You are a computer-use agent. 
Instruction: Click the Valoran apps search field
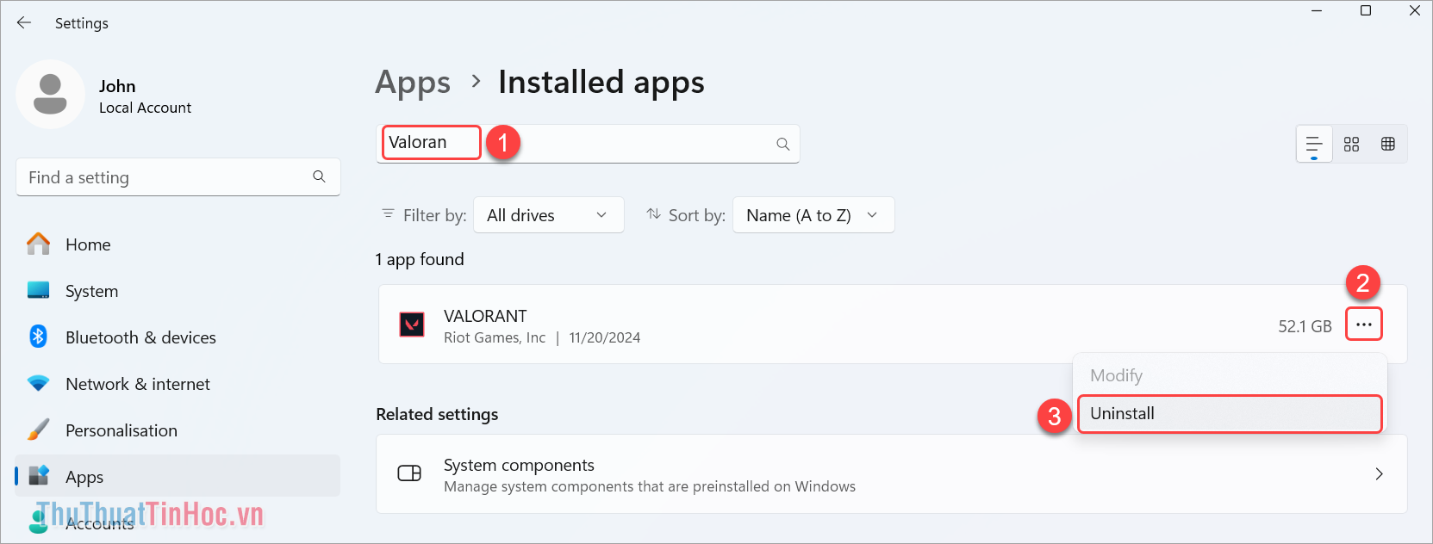click(x=589, y=144)
